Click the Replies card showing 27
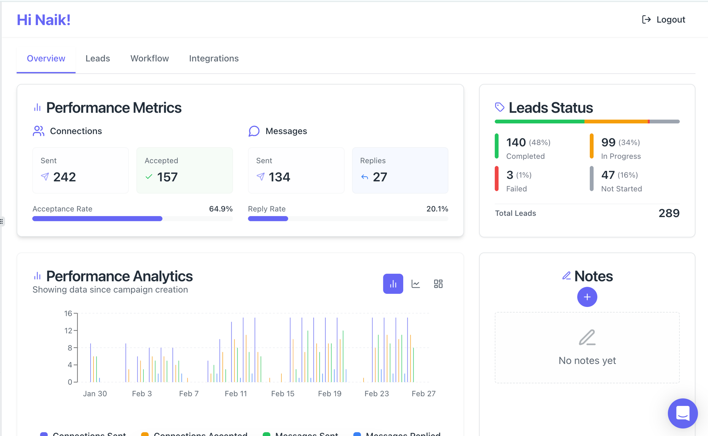This screenshot has width=708, height=436. (400, 170)
